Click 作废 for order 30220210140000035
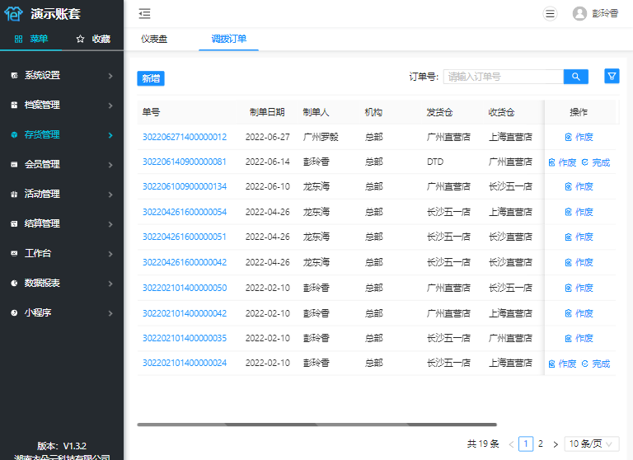This screenshot has width=633, height=460. click(x=579, y=338)
